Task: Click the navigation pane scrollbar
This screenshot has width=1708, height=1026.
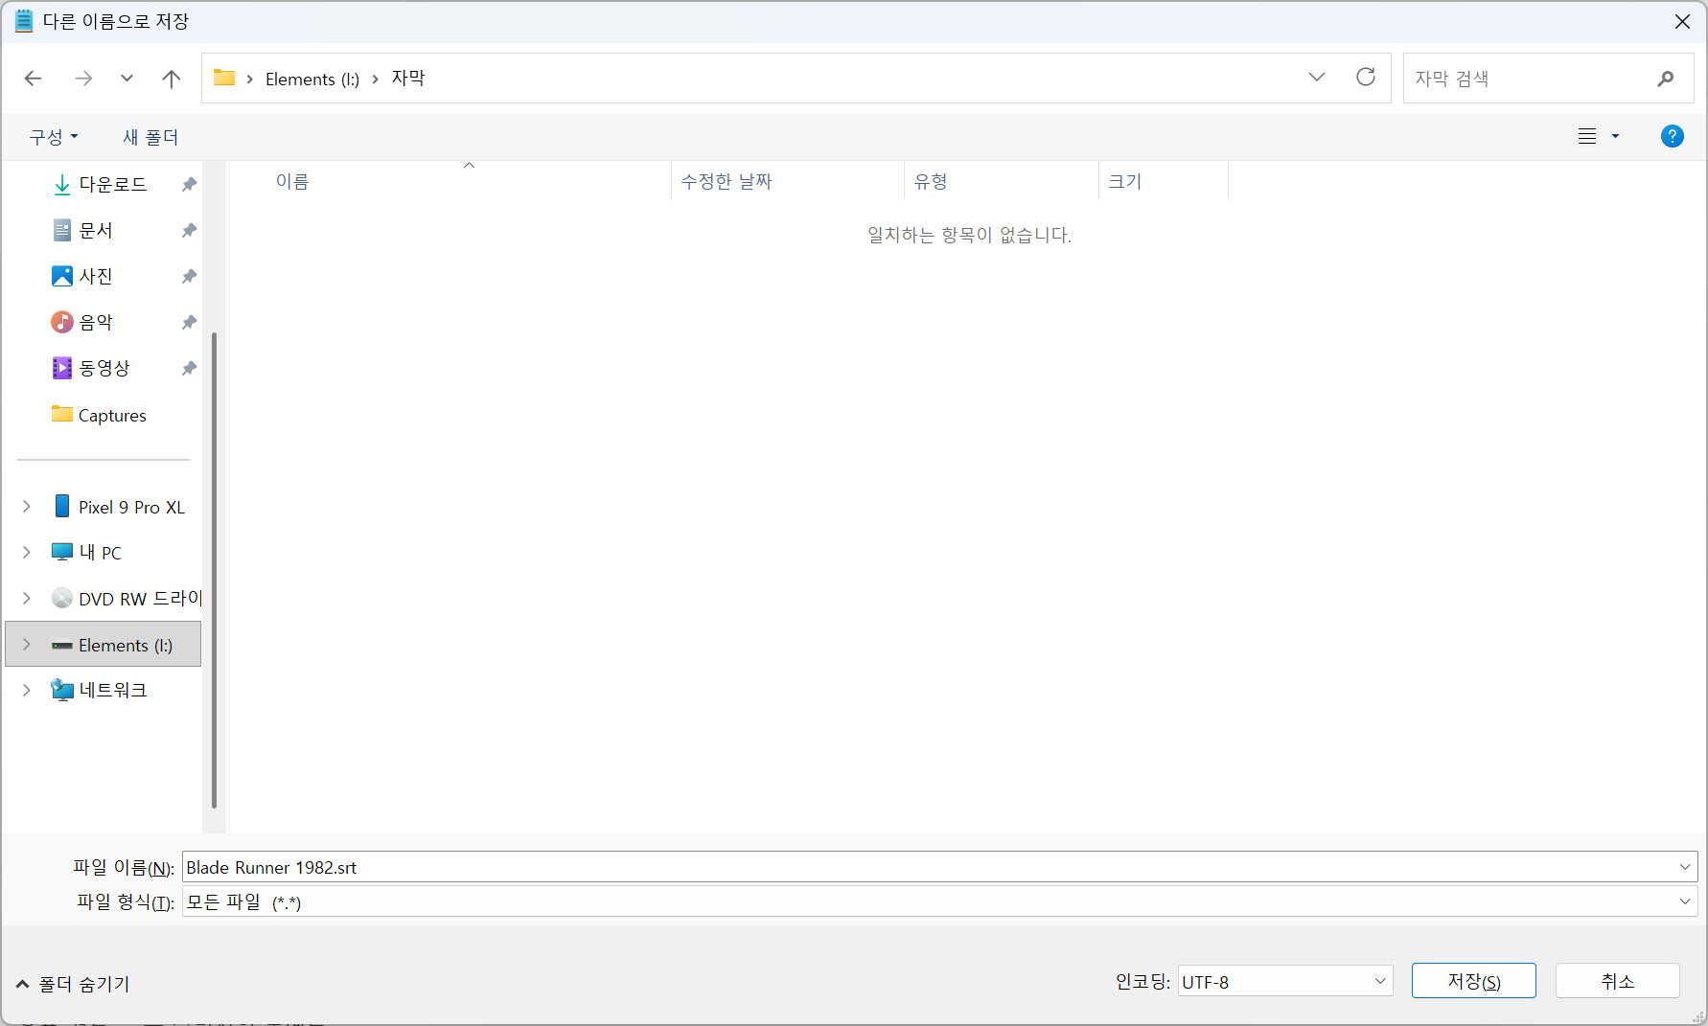Action: point(214,570)
